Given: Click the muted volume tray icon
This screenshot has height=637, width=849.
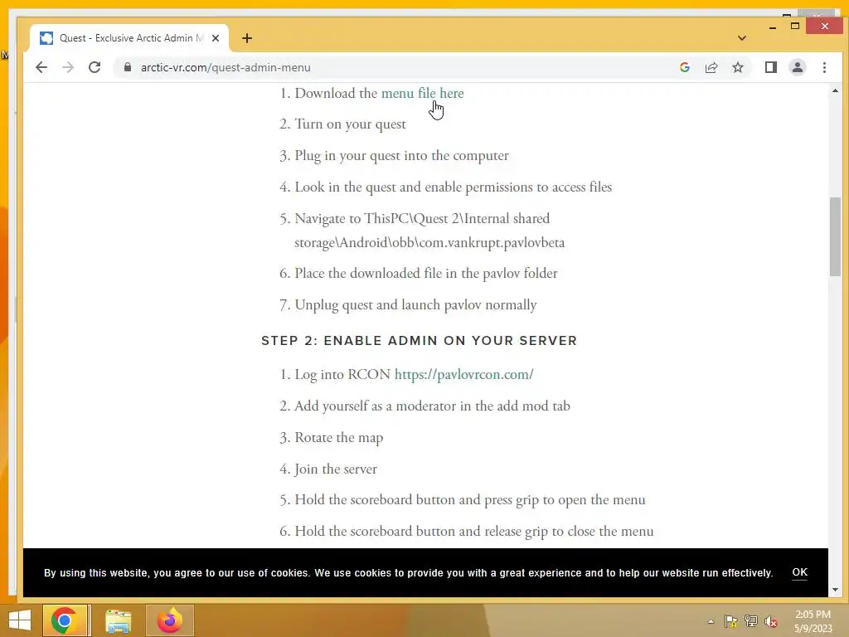Looking at the screenshot, I should click(x=771, y=621).
